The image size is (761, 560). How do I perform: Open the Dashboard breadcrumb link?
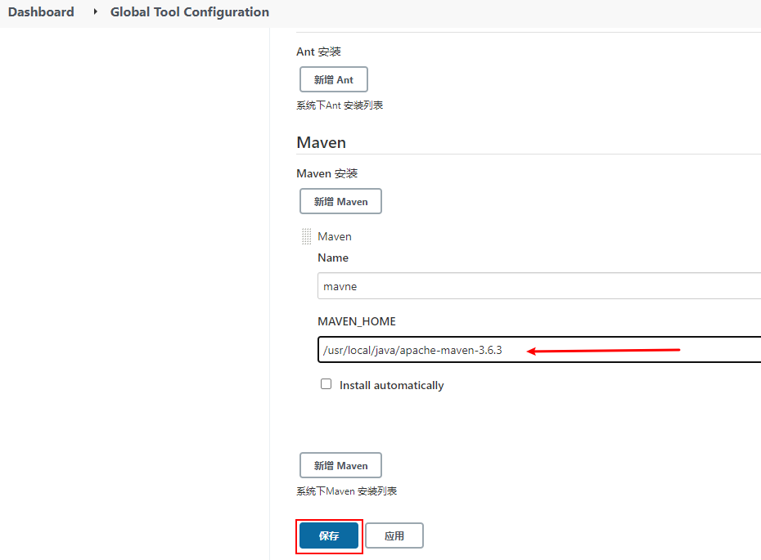[x=40, y=11]
